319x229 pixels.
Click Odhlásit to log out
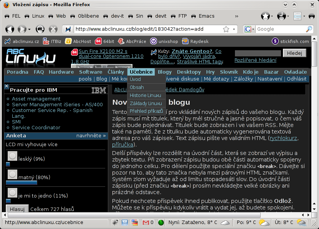pos(296,79)
